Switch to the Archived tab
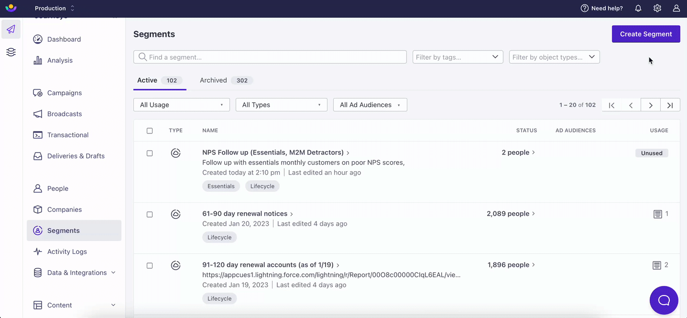 [x=227, y=80]
